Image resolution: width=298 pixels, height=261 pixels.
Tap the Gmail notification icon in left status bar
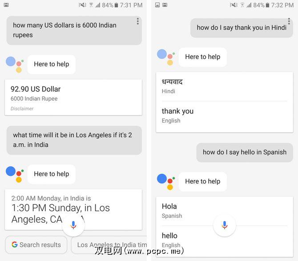[6, 5]
